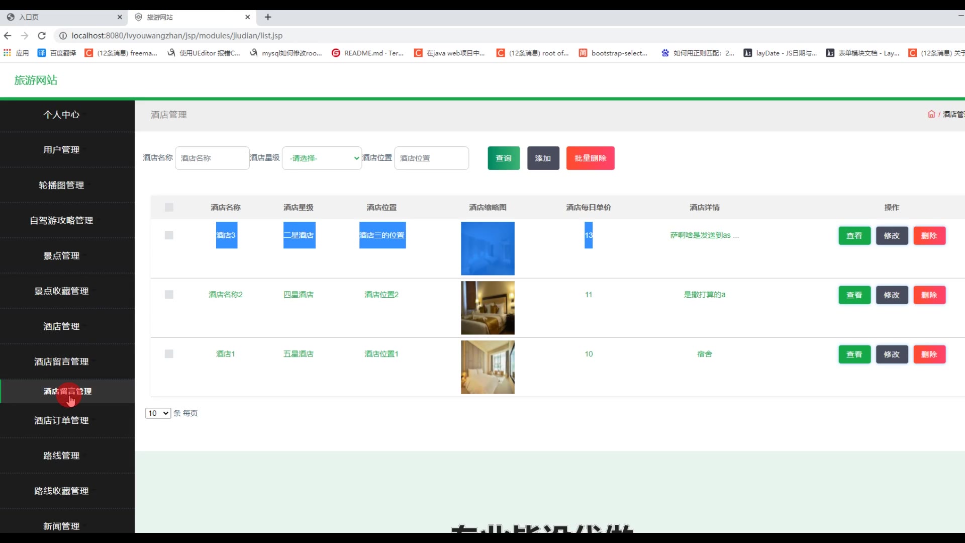The width and height of the screenshot is (965, 543).
Task: Click site info icon in address bar
Action: (x=63, y=36)
